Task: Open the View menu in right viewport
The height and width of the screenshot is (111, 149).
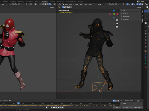Action: [77, 4]
